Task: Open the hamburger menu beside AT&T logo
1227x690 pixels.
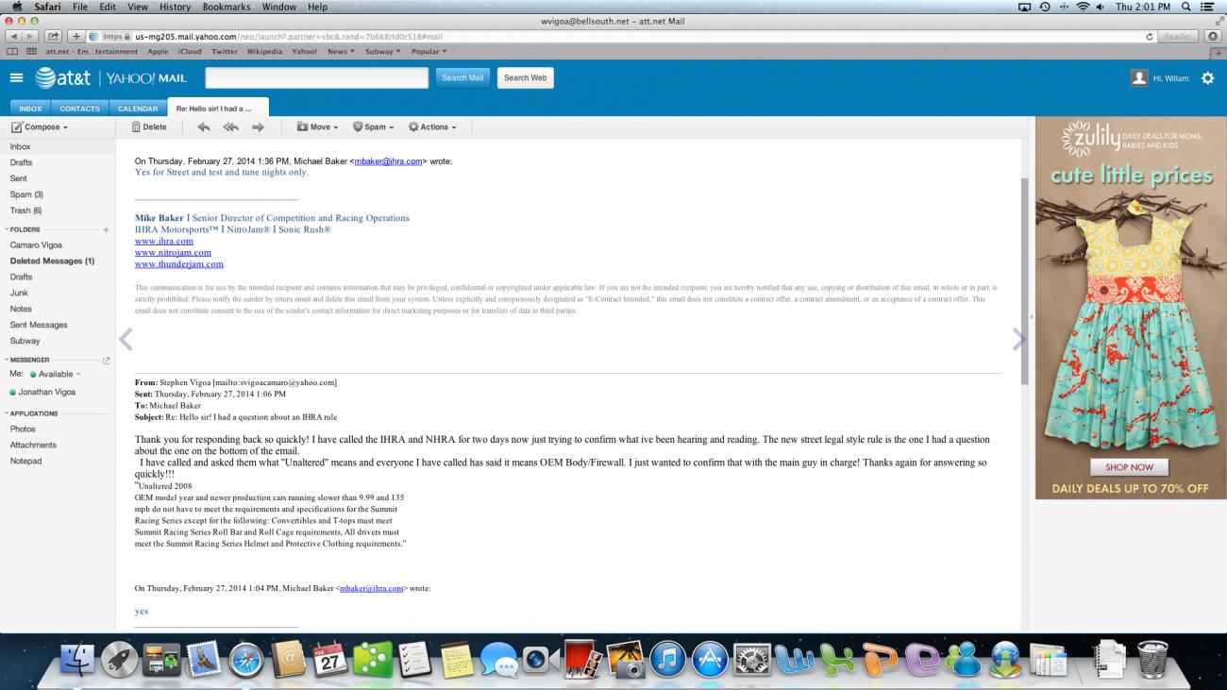Action: [16, 77]
